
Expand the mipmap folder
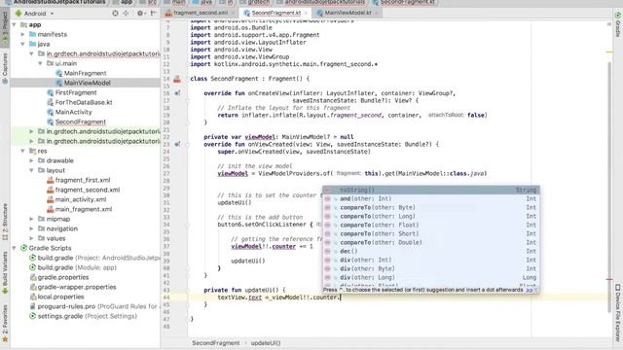[x=31, y=219]
